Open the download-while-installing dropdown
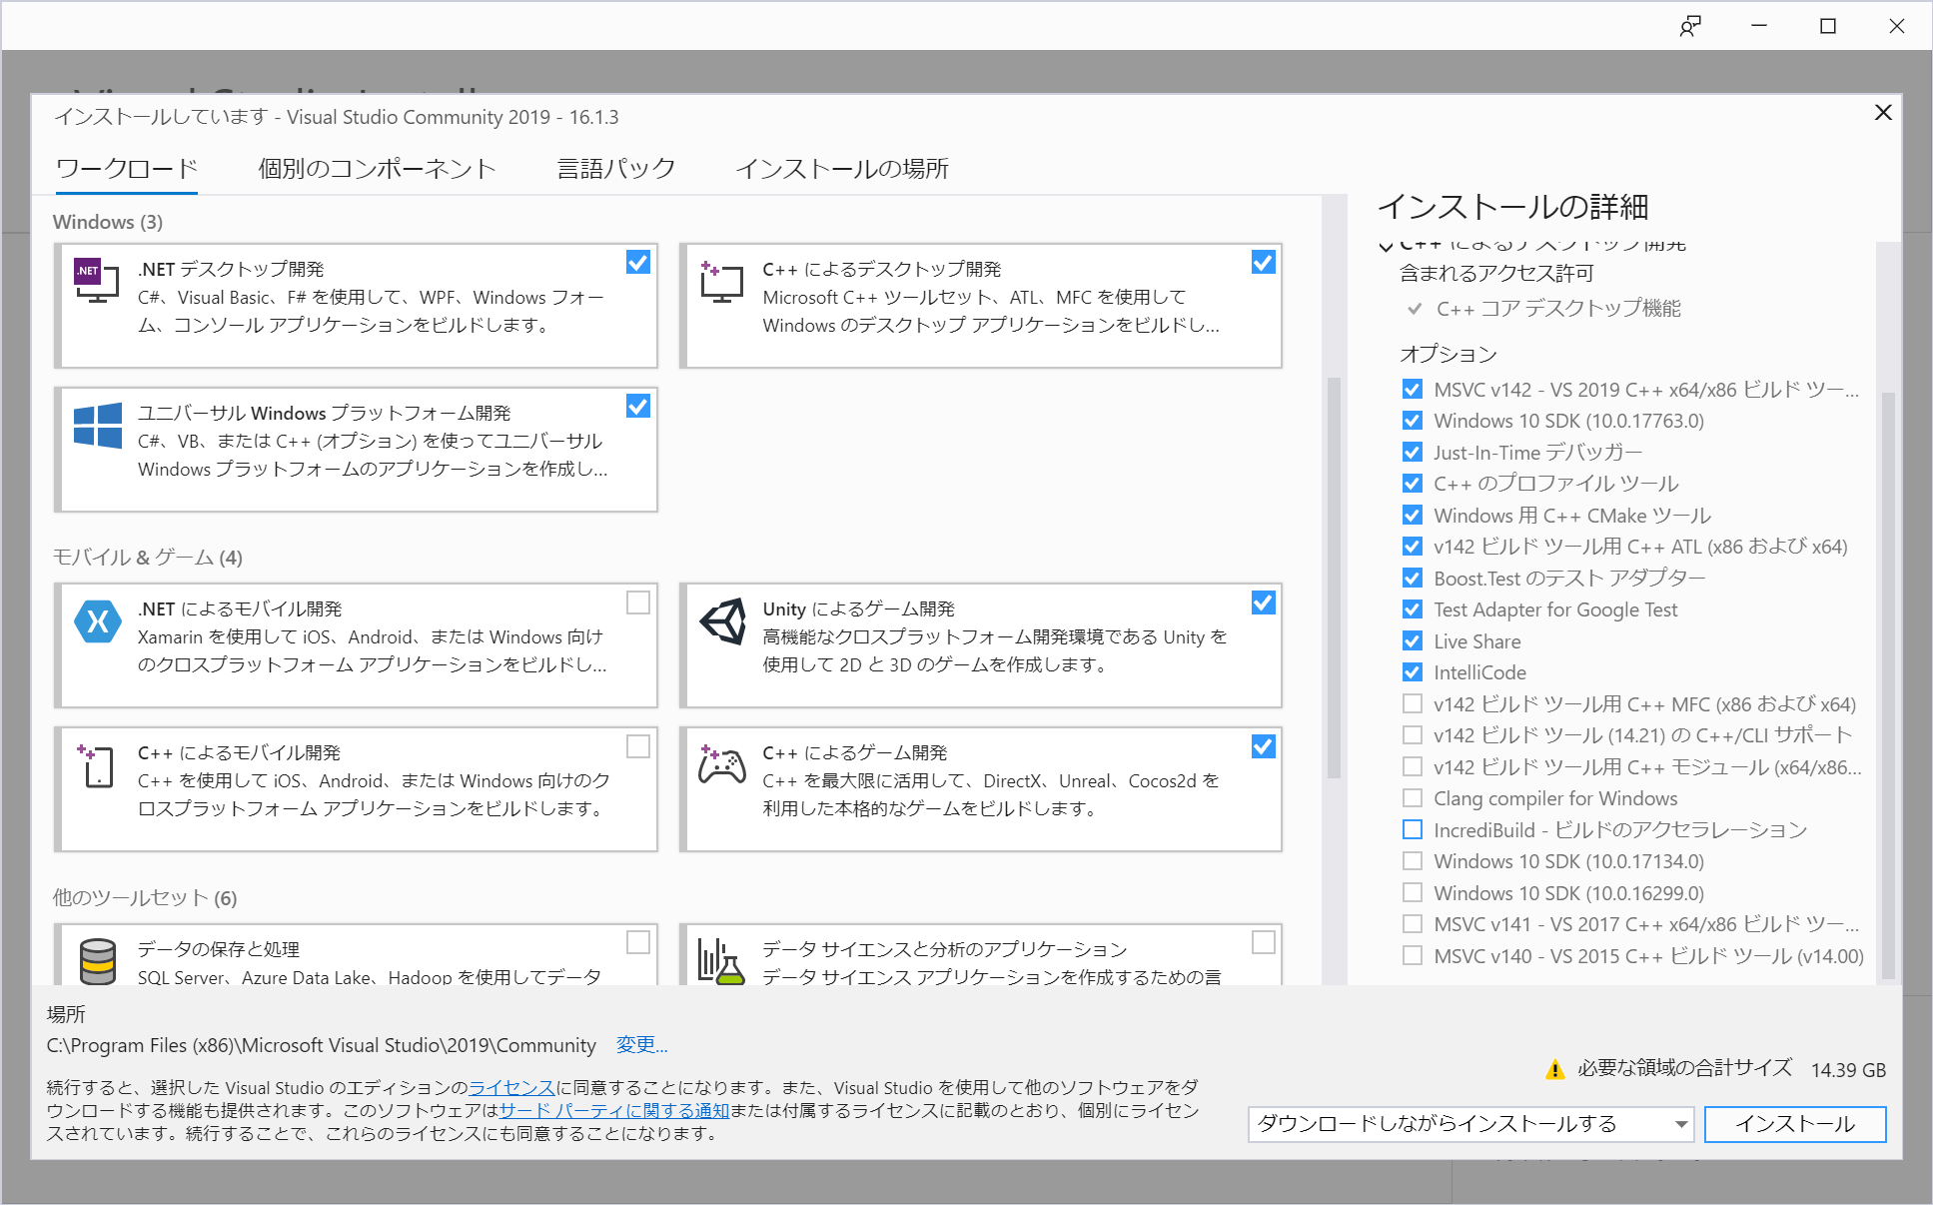Screen dimensions: 1933x1205 [1469, 1124]
